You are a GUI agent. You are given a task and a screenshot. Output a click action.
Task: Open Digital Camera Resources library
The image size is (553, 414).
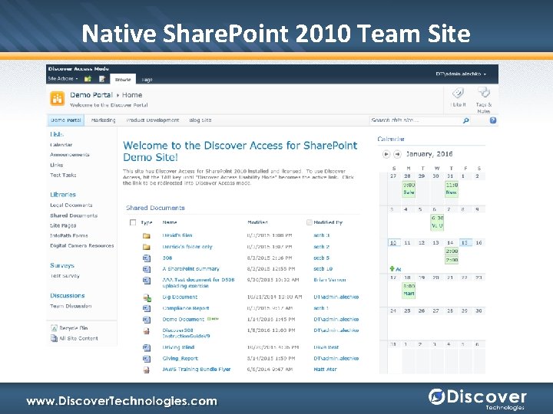pyautogui.click(x=82, y=246)
